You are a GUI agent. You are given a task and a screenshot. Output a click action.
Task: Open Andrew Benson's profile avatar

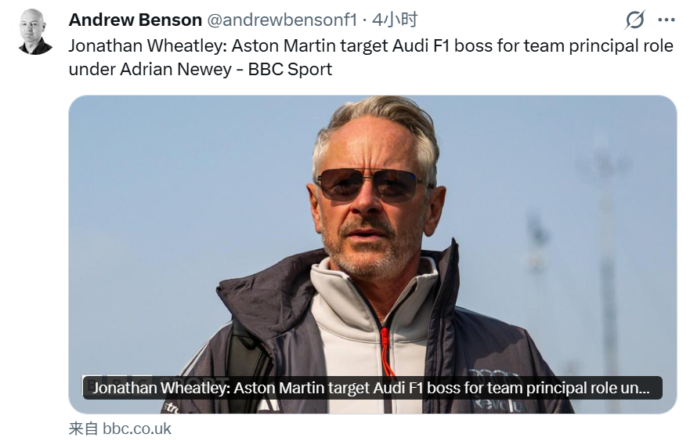coord(35,32)
